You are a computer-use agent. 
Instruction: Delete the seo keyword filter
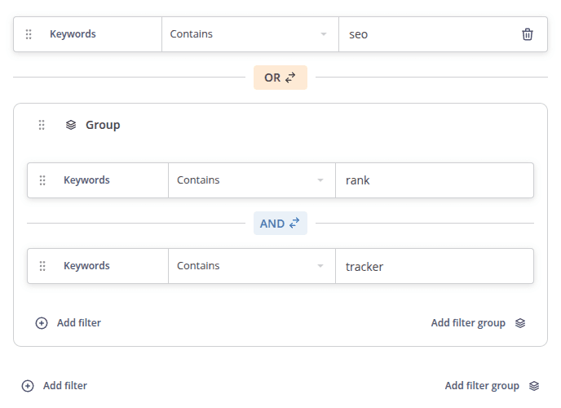click(x=527, y=34)
